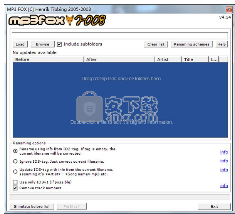This screenshot has width=235, height=214.
Task: Open the Help button
Action: pyautogui.click(x=222, y=44)
